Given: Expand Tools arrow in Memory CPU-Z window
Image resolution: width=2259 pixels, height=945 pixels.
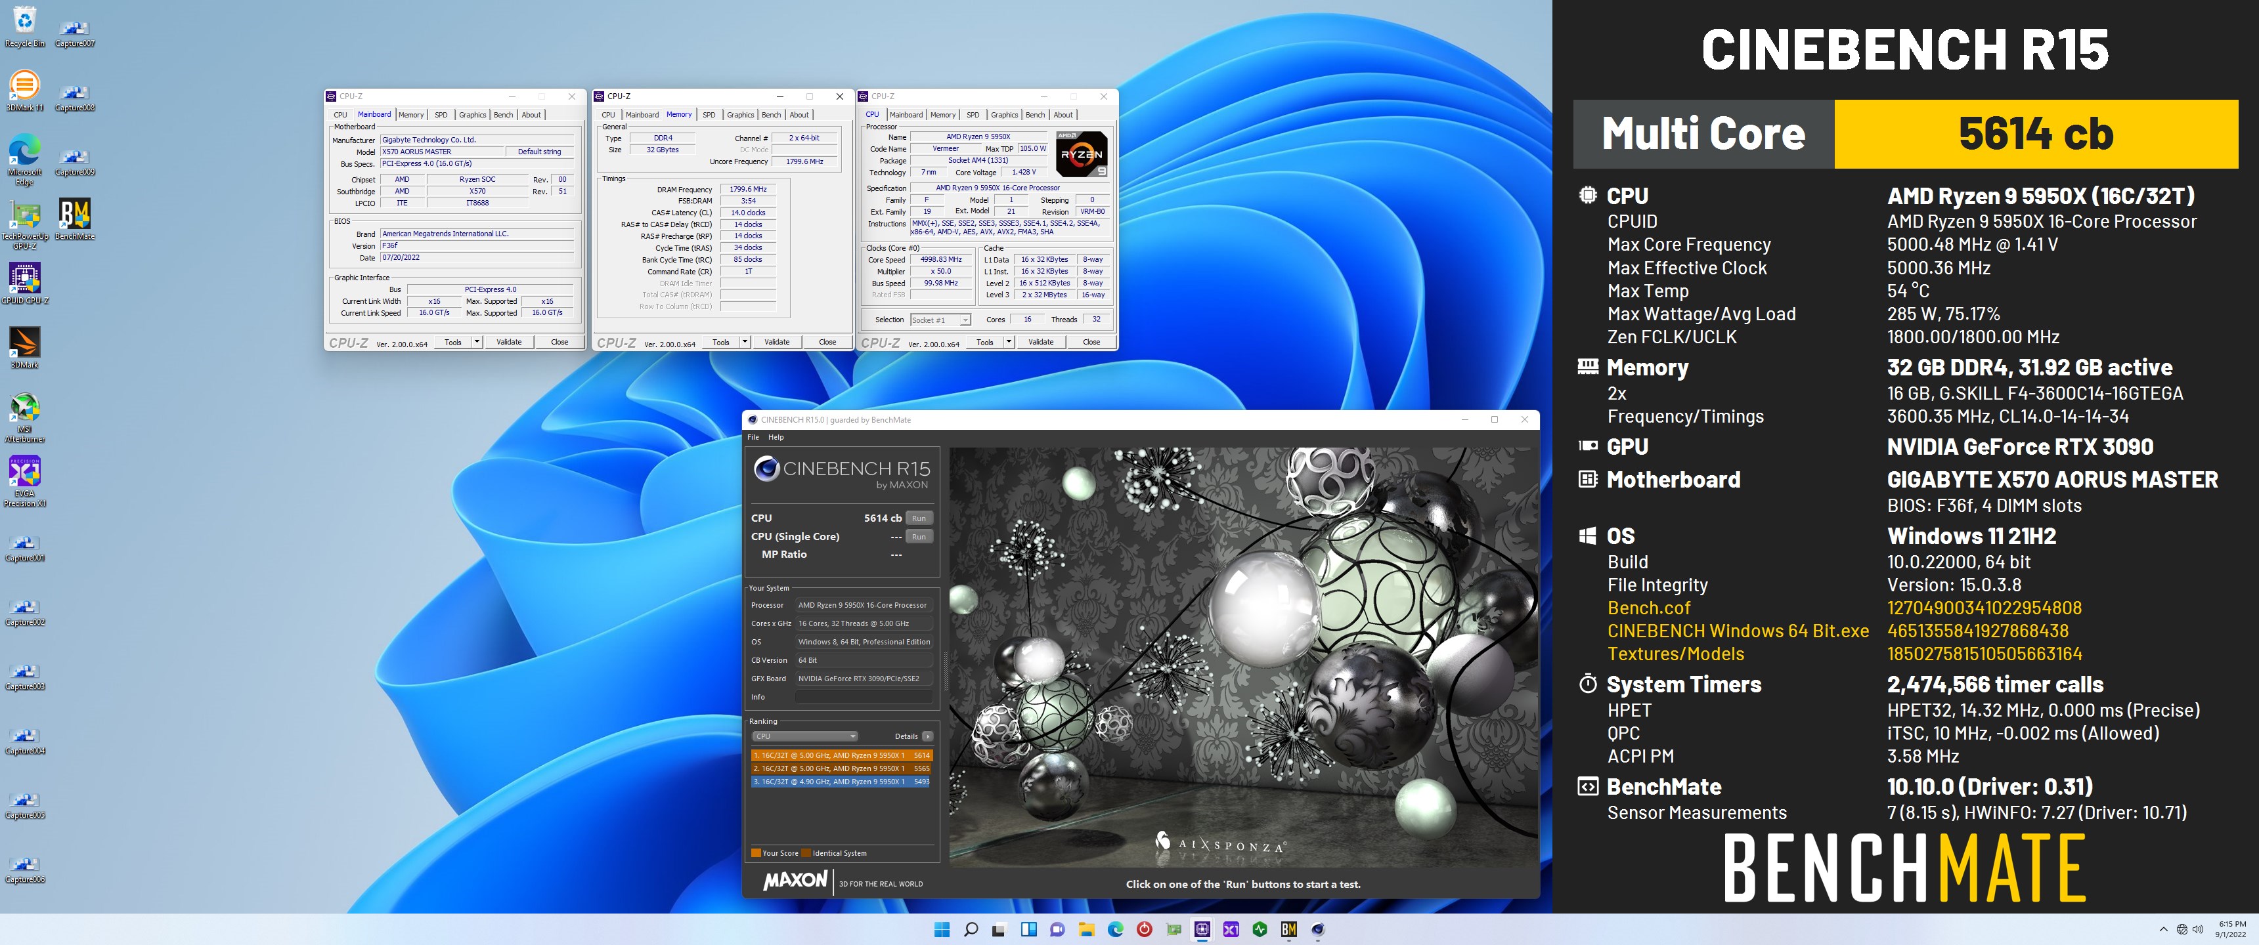Looking at the screenshot, I should click(745, 342).
